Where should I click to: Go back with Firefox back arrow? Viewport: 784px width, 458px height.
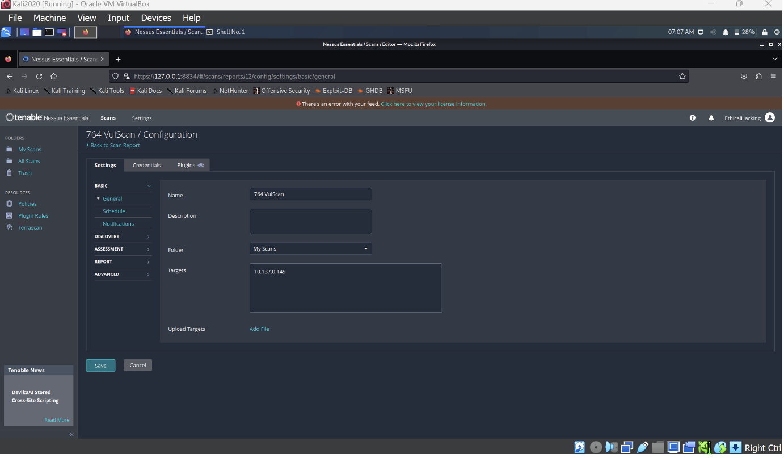point(9,76)
